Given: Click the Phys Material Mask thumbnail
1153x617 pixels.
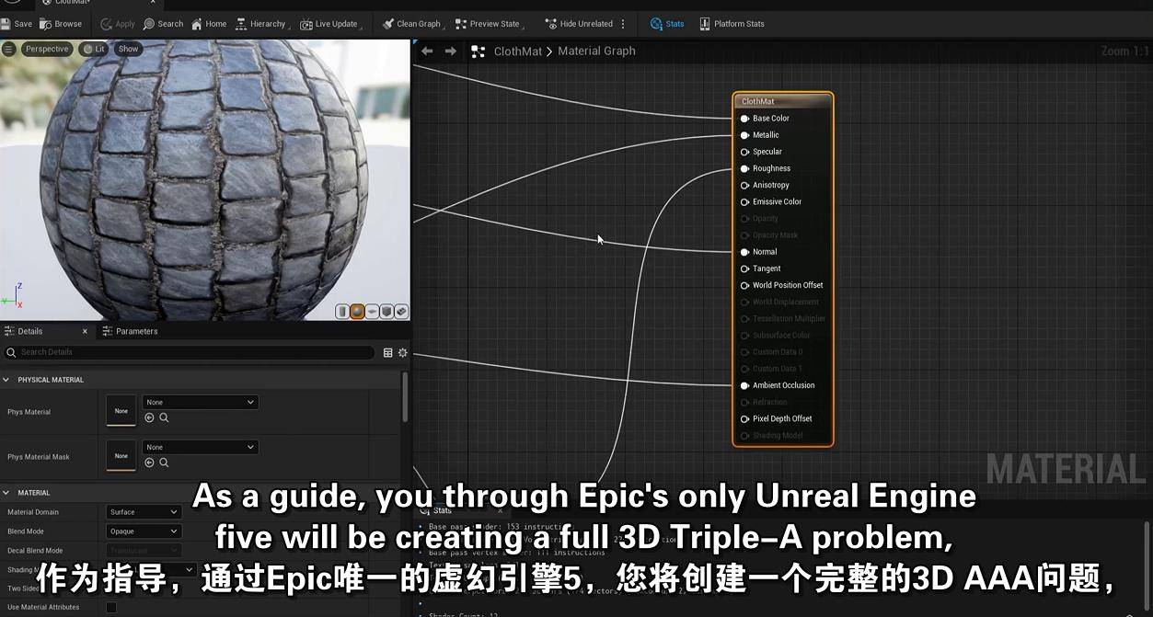Looking at the screenshot, I should [121, 456].
